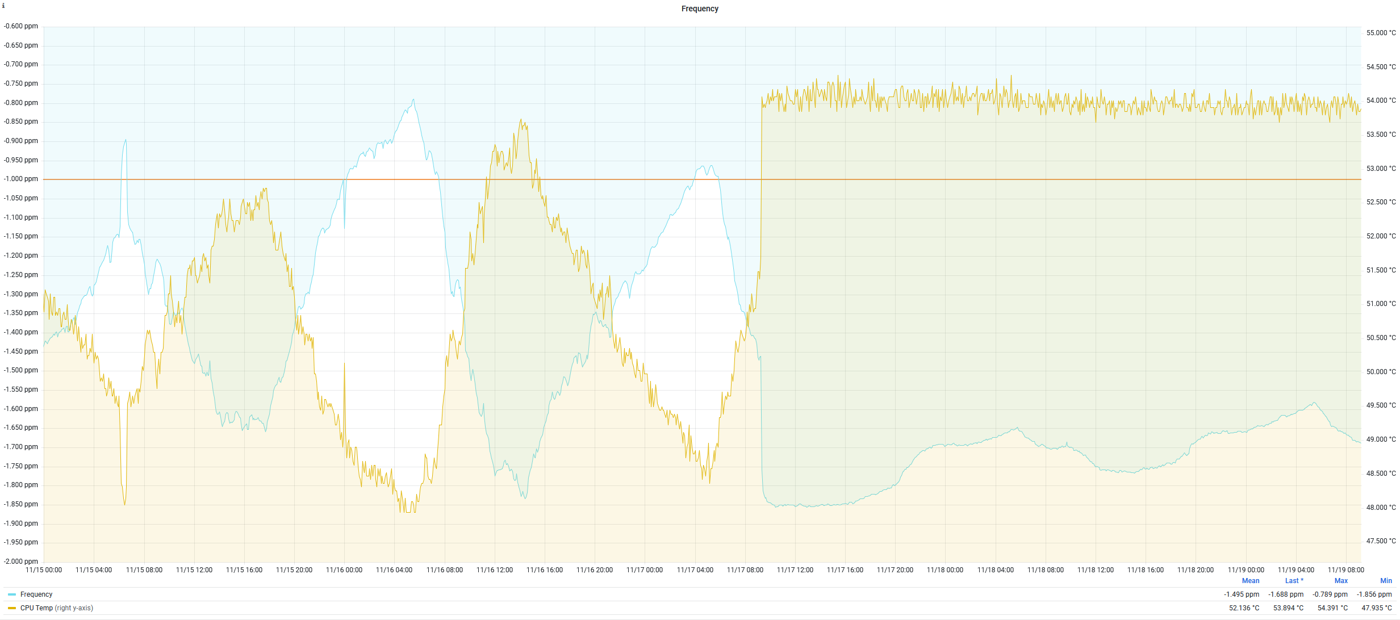
Task: Sort legend by the Min column
Action: click(x=1386, y=581)
